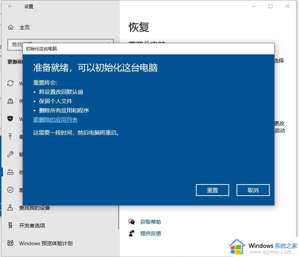
Task: Click the 重置 button in the dialog
Action: tap(212, 190)
